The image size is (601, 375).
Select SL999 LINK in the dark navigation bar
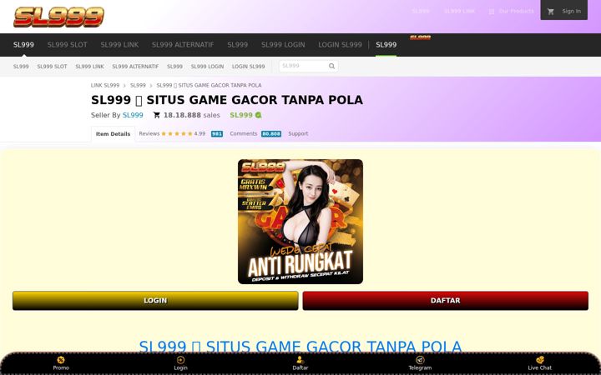119,45
